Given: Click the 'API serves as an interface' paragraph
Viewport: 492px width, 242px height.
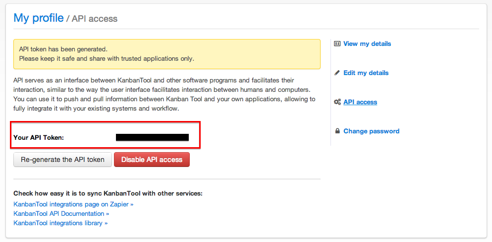Looking at the screenshot, I should tap(164, 95).
